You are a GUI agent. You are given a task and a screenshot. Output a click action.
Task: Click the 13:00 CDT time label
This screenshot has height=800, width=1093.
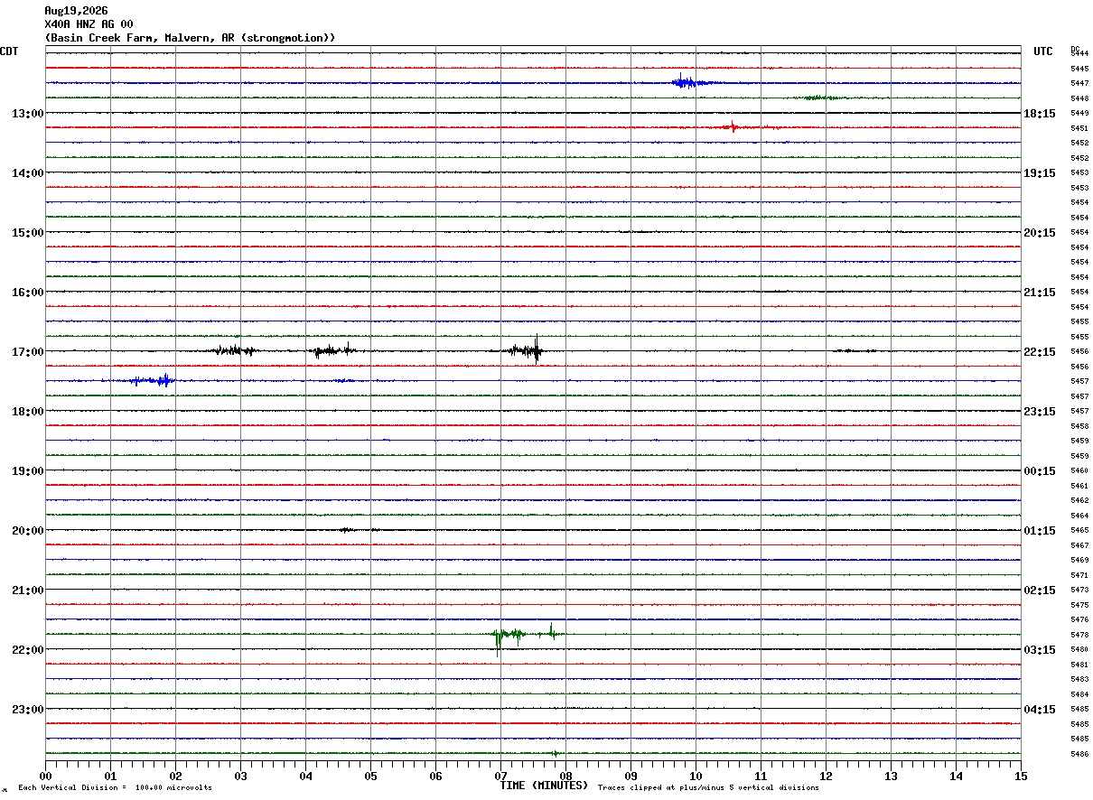(x=27, y=114)
